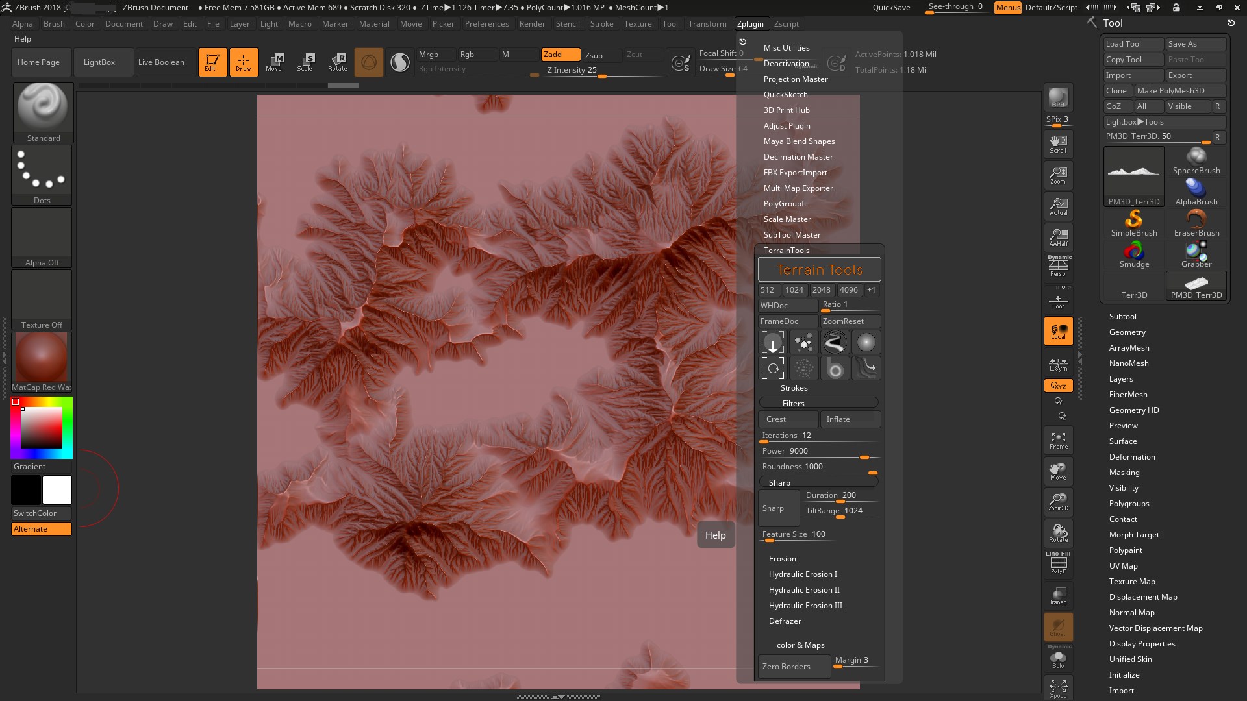Click the Hydraulic Erosion II button
1247x701 pixels.
coord(804,590)
